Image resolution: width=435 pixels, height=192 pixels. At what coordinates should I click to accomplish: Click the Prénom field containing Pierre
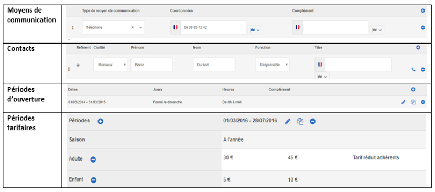coord(152,65)
